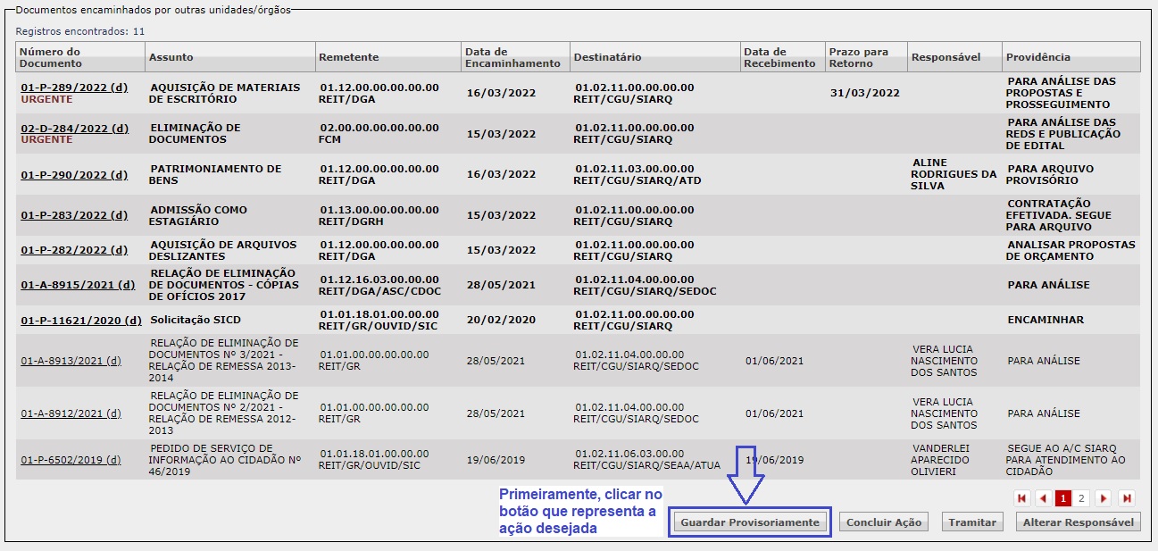
Task: Open document 01-P-6502/2019 (d)
Action: [71, 460]
